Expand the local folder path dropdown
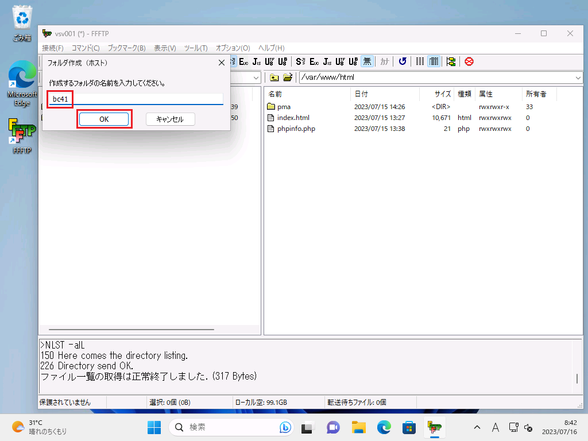Image resolution: width=588 pixels, height=441 pixels. 256,78
